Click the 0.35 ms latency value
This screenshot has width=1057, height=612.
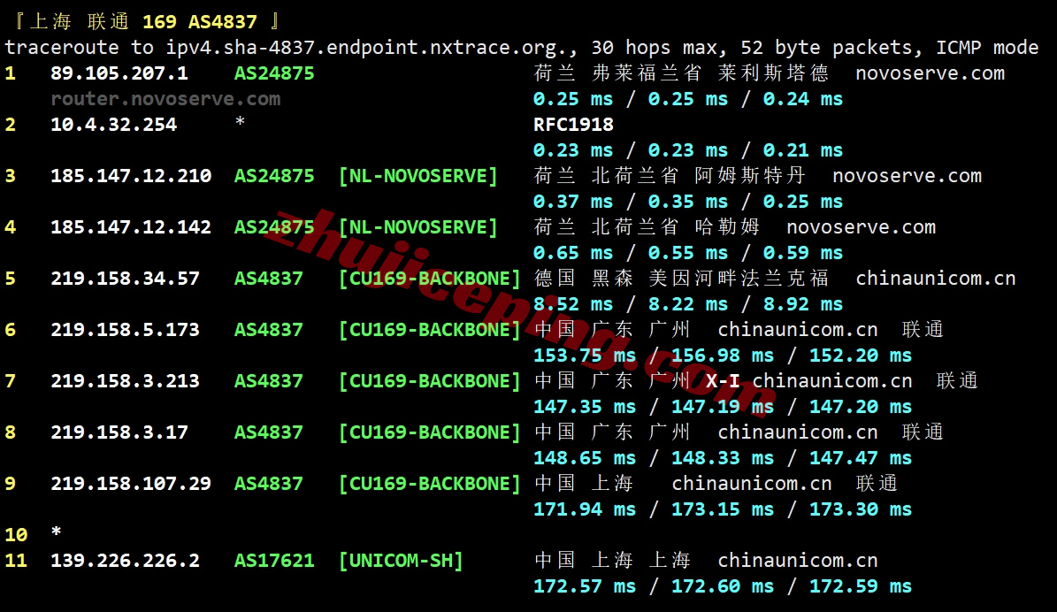pyautogui.click(x=688, y=202)
